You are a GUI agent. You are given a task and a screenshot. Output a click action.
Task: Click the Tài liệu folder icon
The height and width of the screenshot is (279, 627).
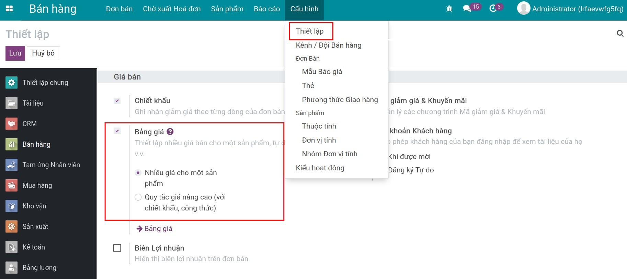11,103
